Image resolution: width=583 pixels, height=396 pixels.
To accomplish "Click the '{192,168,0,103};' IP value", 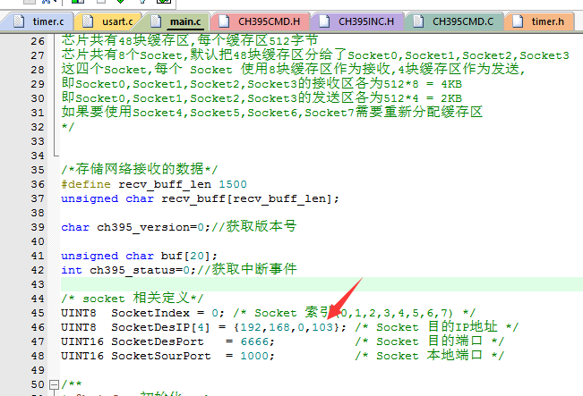I will pyautogui.click(x=289, y=327).
